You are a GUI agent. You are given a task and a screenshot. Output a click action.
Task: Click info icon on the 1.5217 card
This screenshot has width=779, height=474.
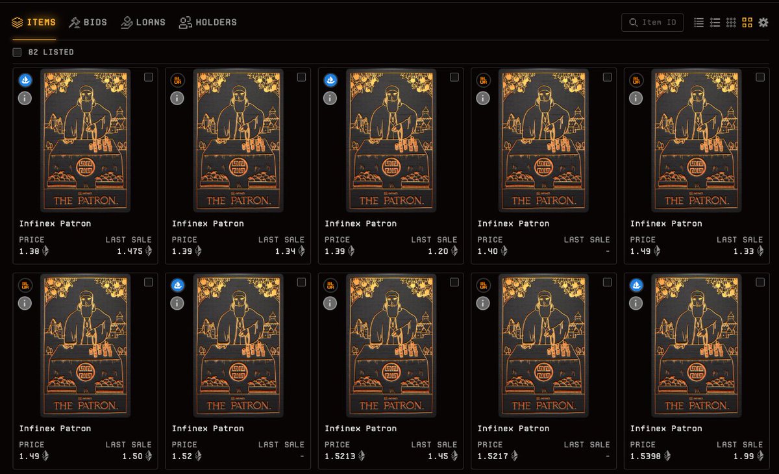coord(483,303)
